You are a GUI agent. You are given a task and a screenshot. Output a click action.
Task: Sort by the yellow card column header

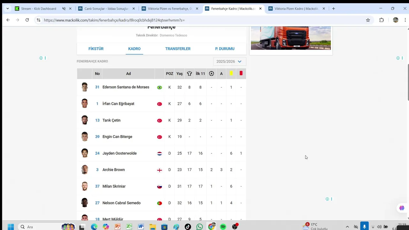click(x=231, y=73)
